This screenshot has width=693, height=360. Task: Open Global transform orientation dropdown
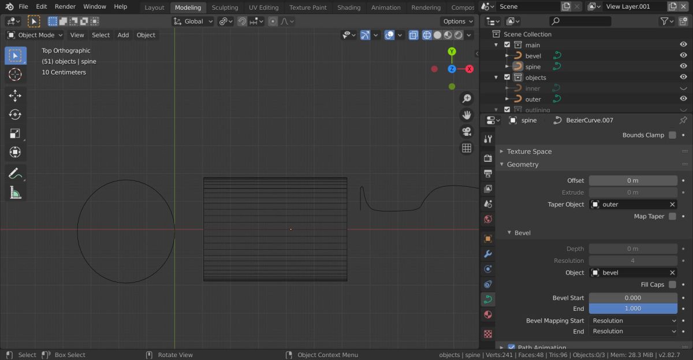(x=193, y=21)
